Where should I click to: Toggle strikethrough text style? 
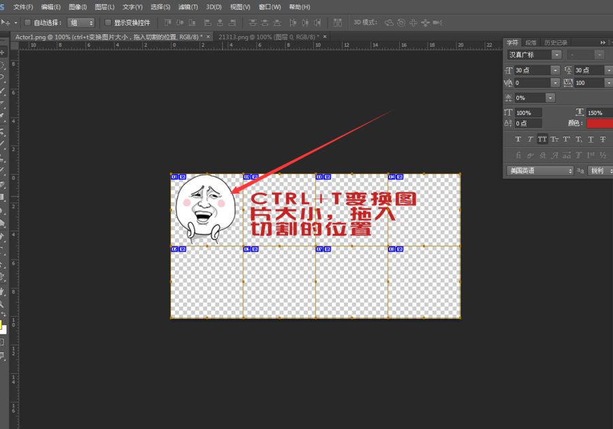(603, 139)
